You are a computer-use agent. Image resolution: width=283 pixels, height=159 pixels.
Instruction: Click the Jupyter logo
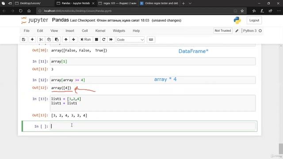34,20
